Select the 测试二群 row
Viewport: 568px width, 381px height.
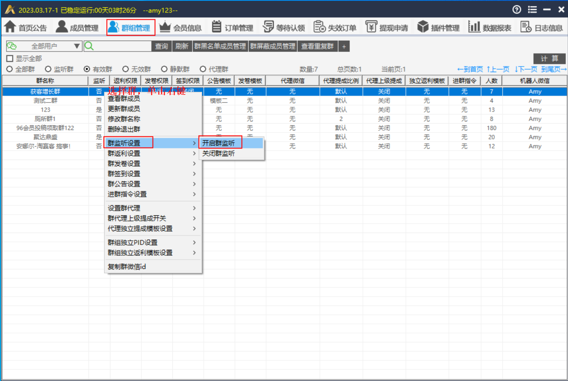284,101
